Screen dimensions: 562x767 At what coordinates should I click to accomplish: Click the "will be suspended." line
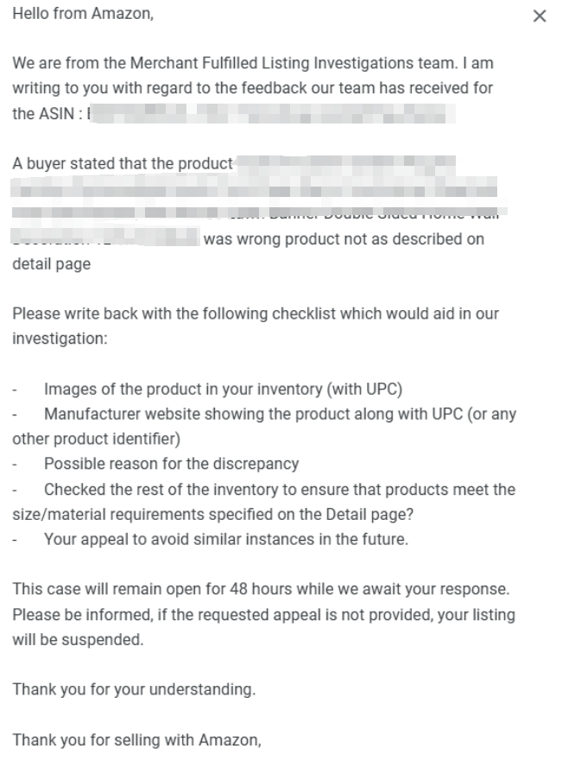click(x=72, y=640)
